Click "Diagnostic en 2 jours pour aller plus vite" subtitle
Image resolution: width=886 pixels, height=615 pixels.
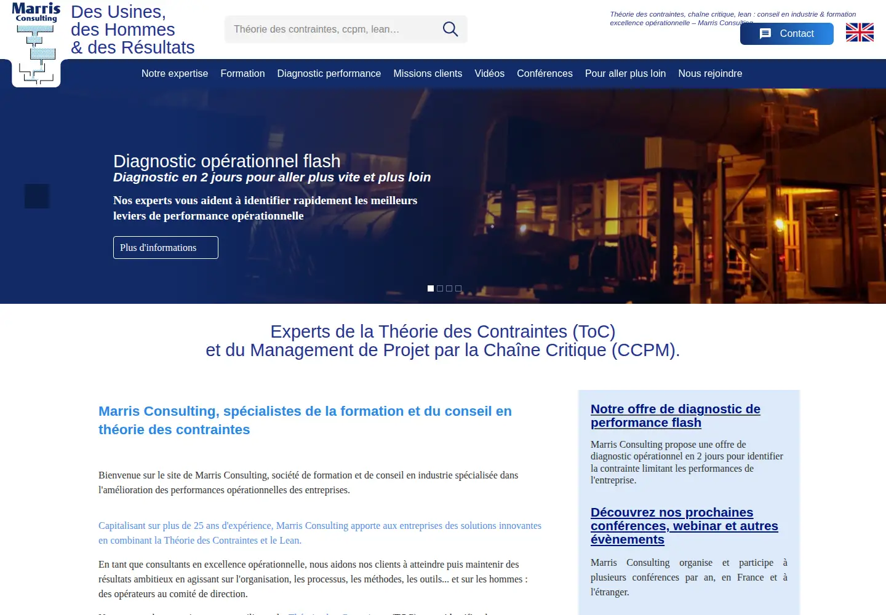(x=272, y=177)
